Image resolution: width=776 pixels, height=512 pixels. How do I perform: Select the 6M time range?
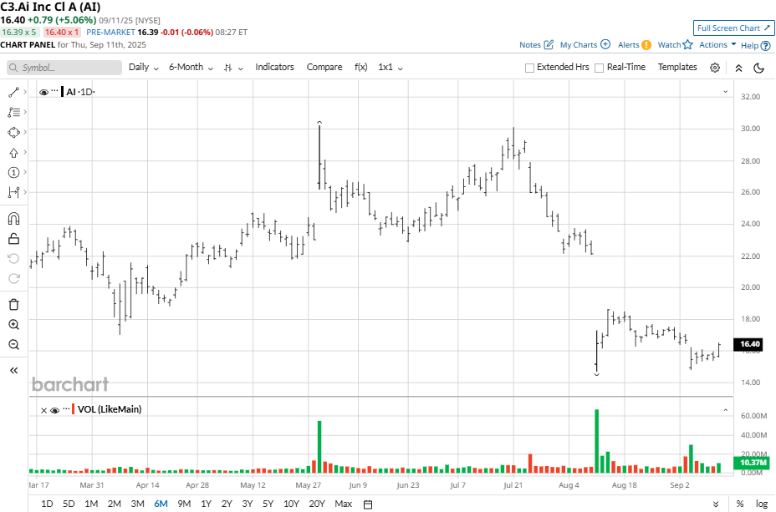161,504
